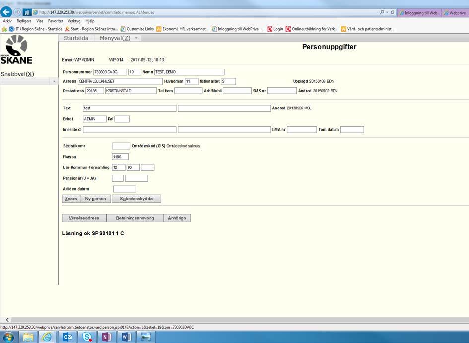Open the Start - Region Skånes intra bookmark
469x343 pixels.
click(x=91, y=29)
